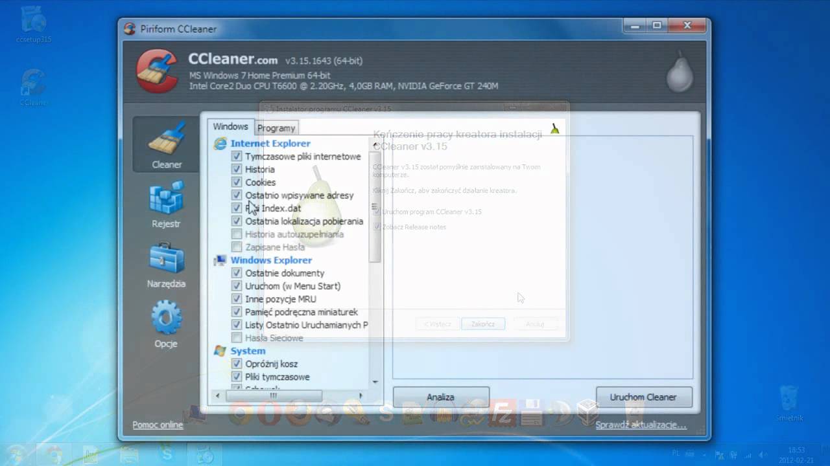Image resolution: width=830 pixels, height=466 pixels.
Task: Click the horizontal scroll right arrow
Action: point(361,395)
